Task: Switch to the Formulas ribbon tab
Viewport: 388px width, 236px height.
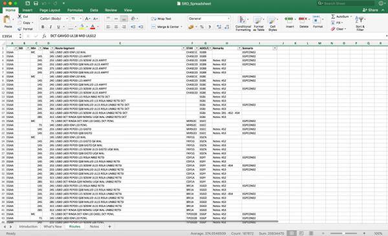Action: coord(75,10)
